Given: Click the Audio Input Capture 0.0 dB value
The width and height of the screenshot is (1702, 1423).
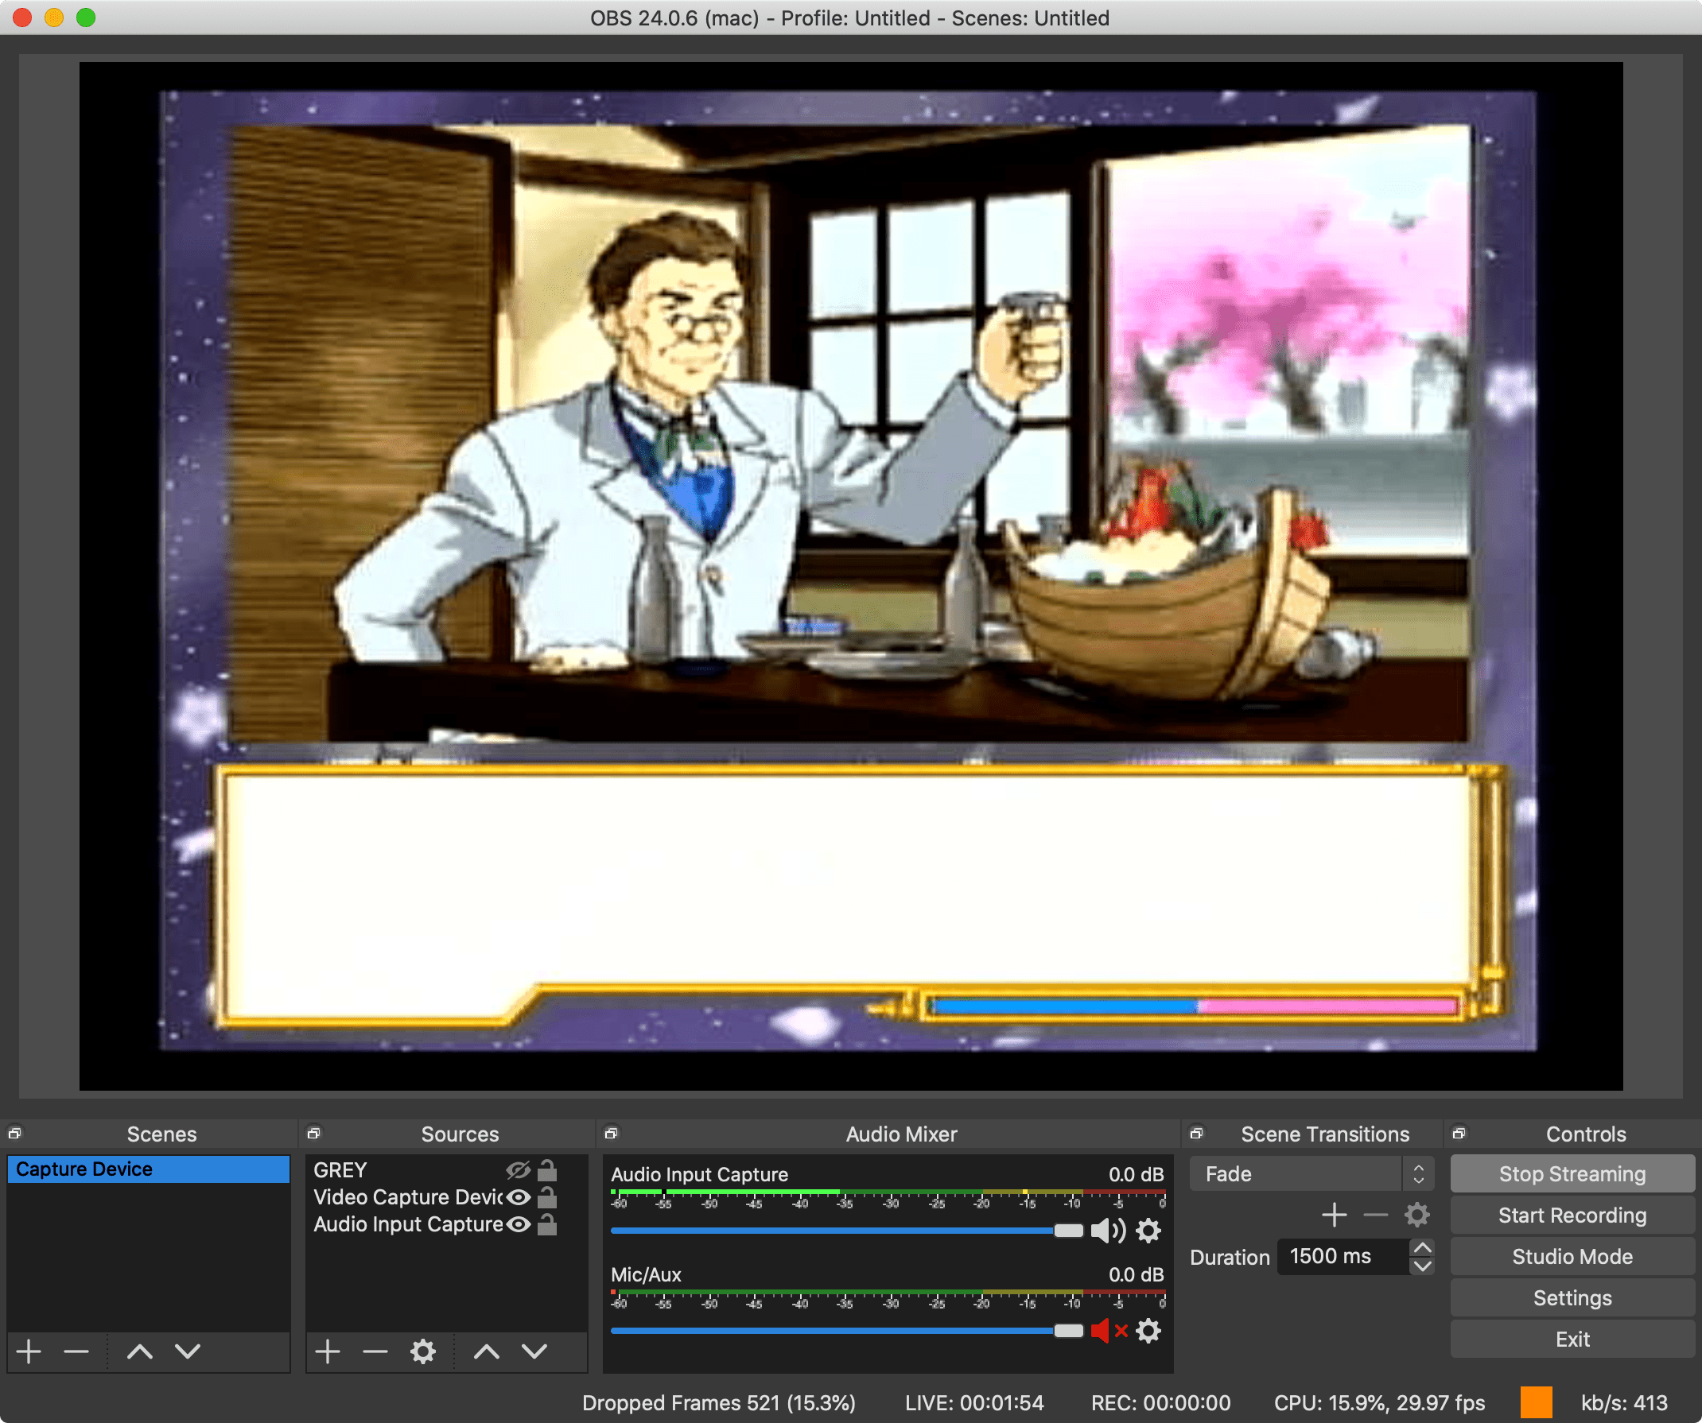Looking at the screenshot, I should 1137,1174.
